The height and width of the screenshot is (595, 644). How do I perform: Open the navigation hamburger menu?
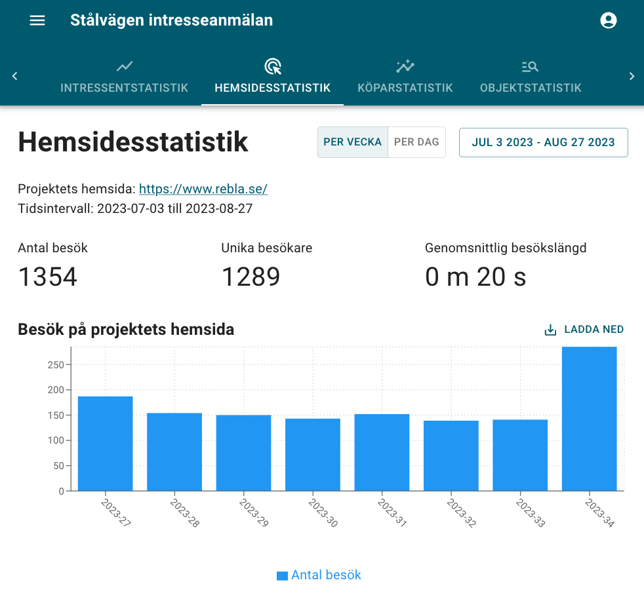click(37, 20)
